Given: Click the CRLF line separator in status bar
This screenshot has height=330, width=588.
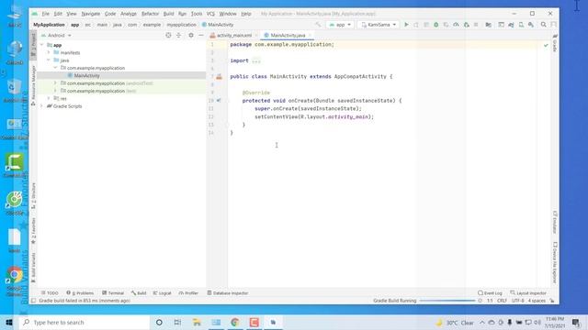Looking at the screenshot, I should pos(502,301).
